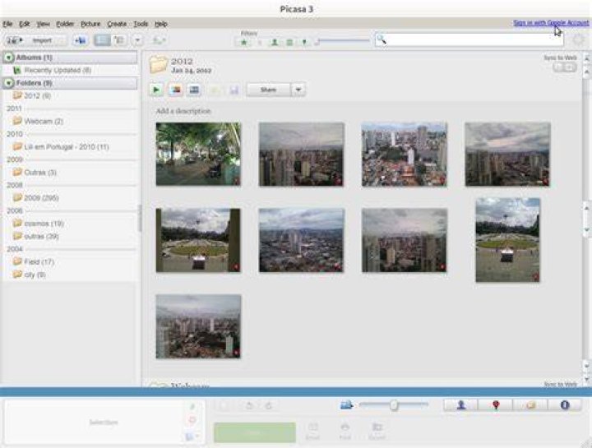Switch to flat folder list view
The image size is (592, 448).
[x=102, y=40]
